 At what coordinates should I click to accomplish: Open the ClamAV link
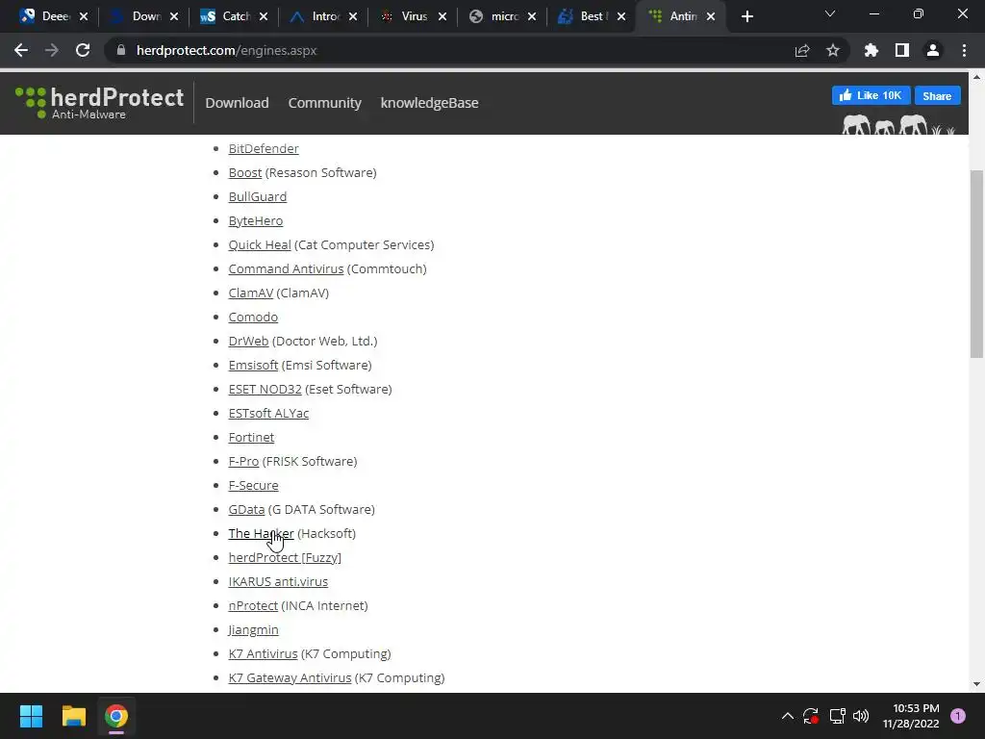click(x=251, y=293)
